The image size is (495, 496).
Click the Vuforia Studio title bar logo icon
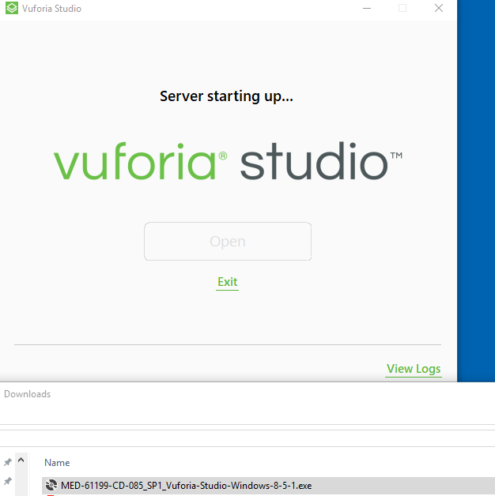pyautogui.click(x=12, y=8)
